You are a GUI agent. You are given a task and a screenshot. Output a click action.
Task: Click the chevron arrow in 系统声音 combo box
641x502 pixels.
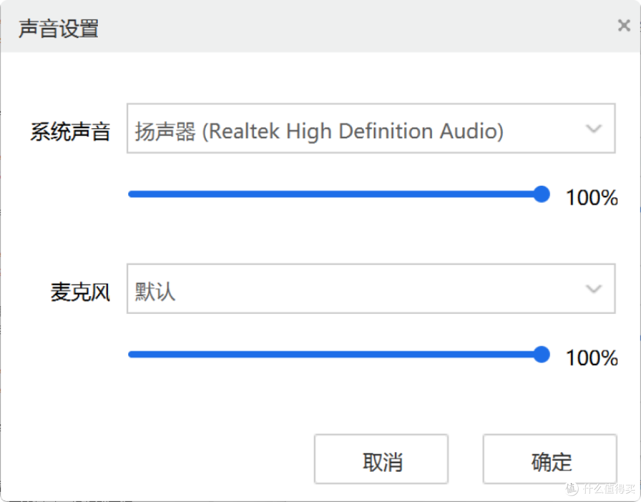(x=593, y=129)
